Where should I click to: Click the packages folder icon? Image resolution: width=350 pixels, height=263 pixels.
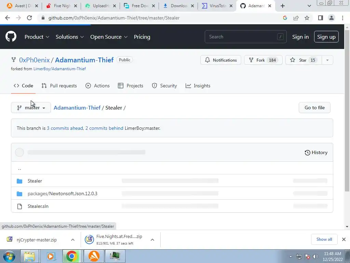(x=19, y=194)
